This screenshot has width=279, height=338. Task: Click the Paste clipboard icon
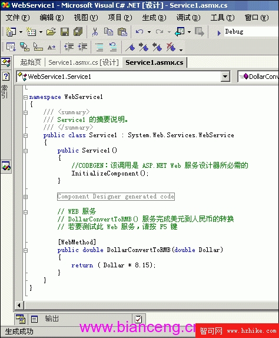point(122,32)
